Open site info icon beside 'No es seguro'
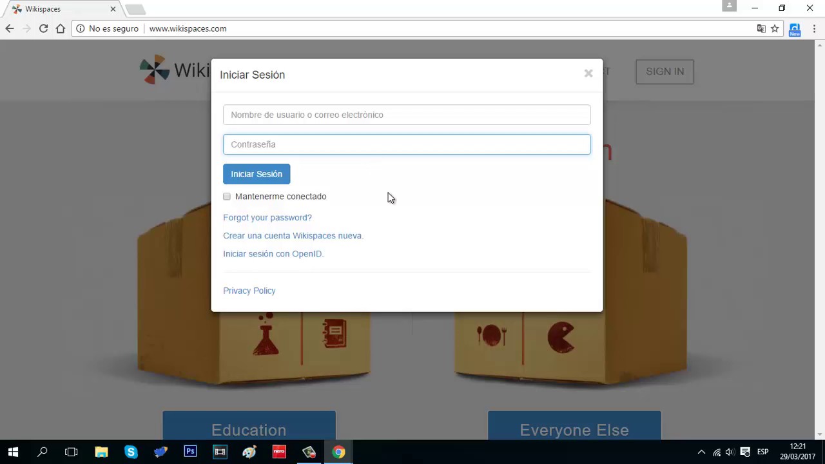 point(81,28)
